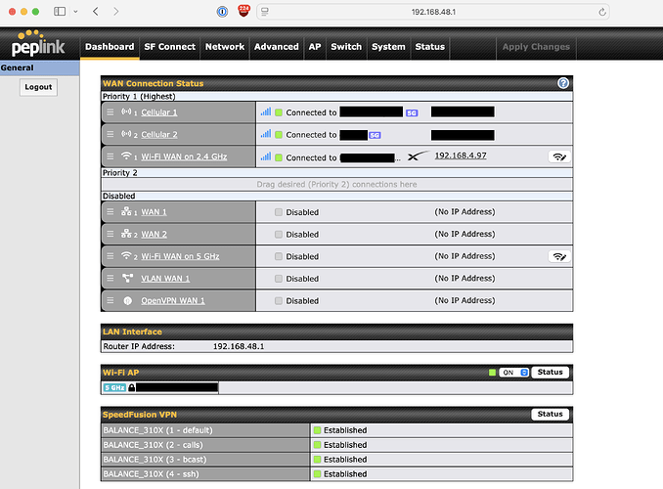
Task: Click the VLAN WAN 1 network icon
Action: pyautogui.click(x=127, y=278)
